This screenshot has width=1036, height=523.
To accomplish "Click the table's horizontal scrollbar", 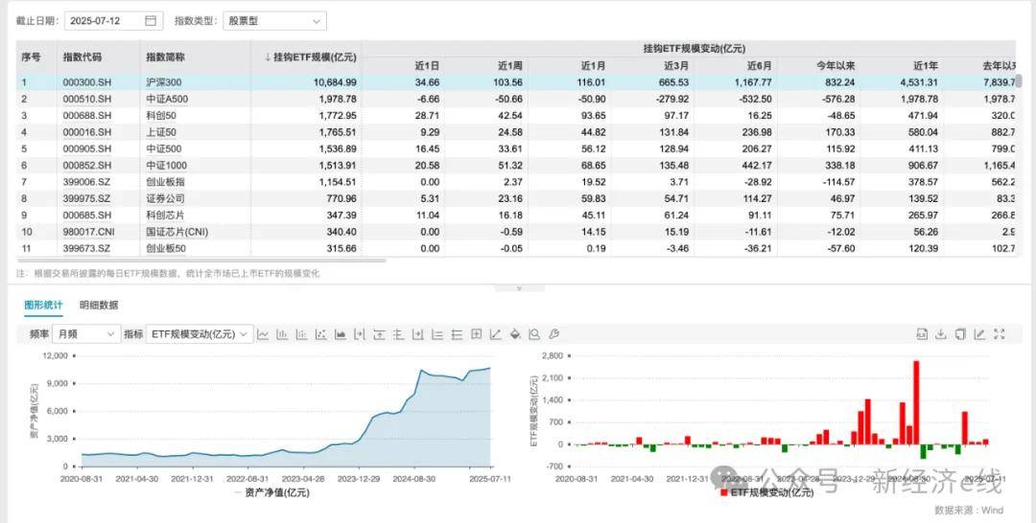I will point(200,261).
